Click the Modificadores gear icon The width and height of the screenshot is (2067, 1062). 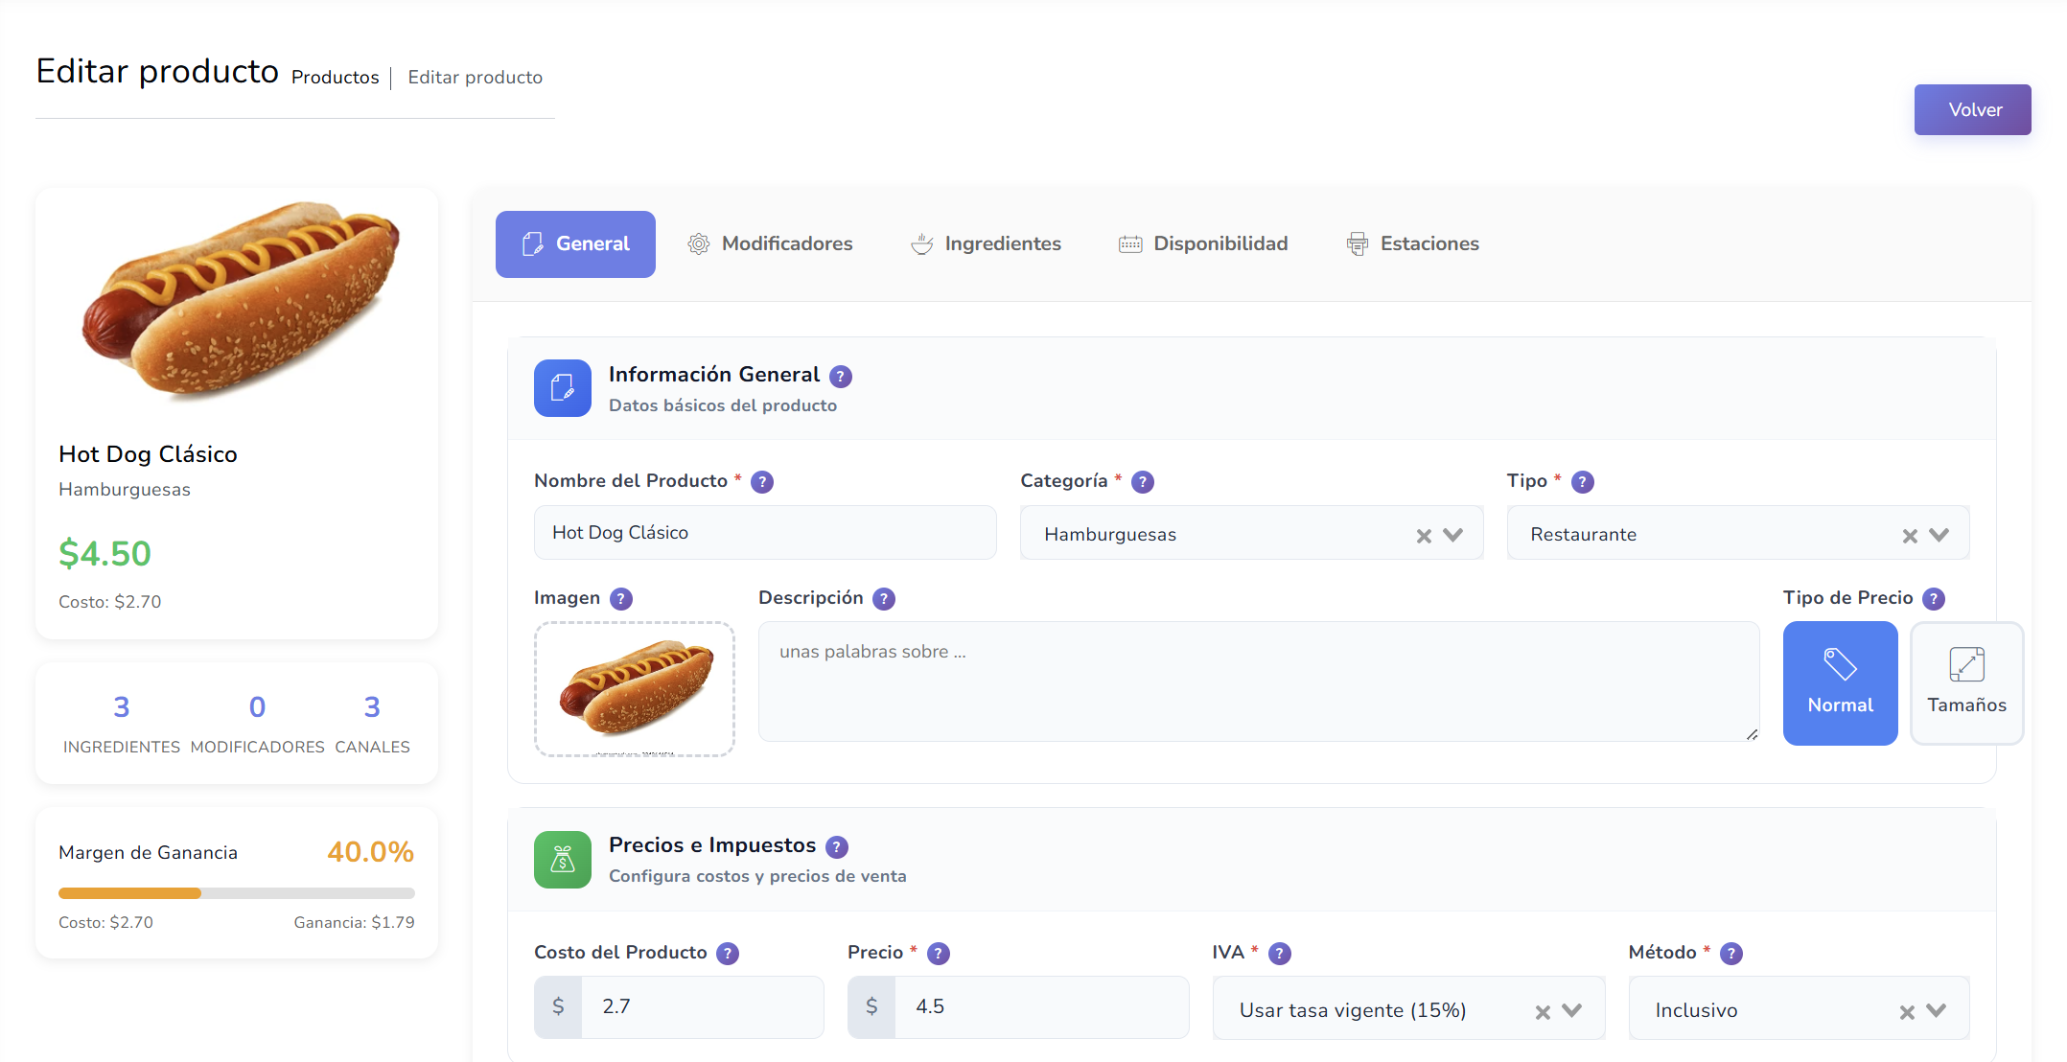tap(698, 243)
